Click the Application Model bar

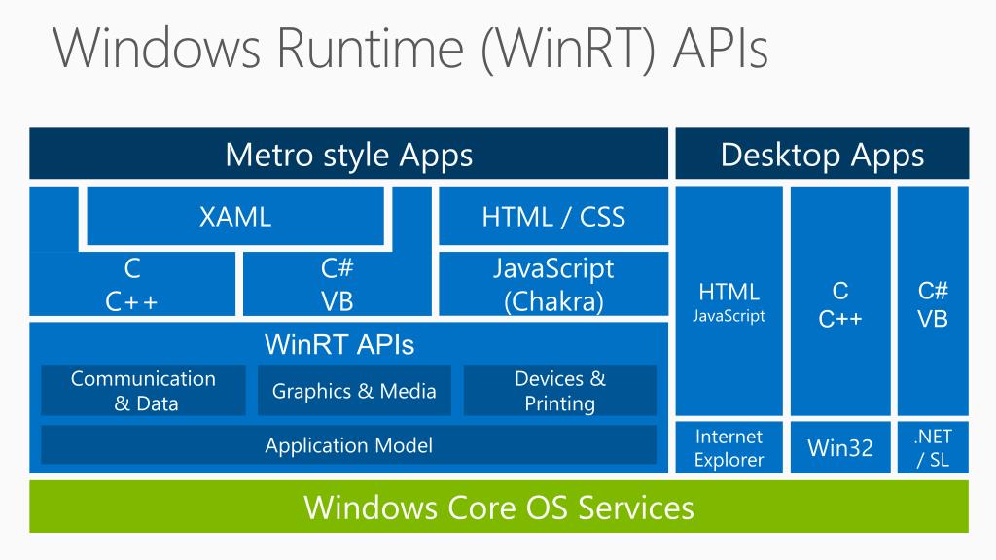click(x=349, y=445)
